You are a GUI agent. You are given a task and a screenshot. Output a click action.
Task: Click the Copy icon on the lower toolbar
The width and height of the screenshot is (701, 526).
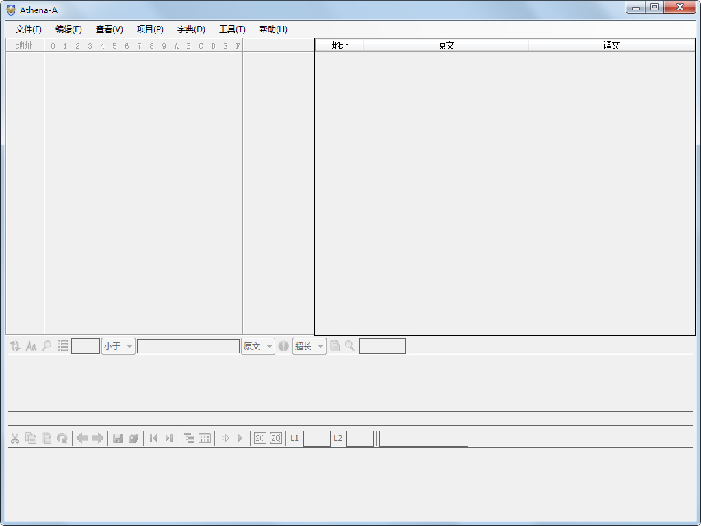pos(30,438)
